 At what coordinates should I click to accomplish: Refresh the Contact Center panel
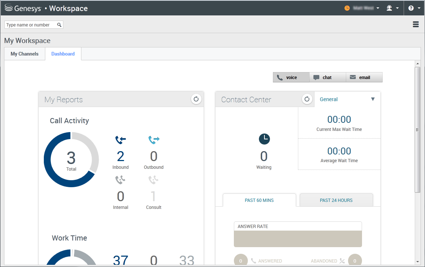(x=307, y=99)
